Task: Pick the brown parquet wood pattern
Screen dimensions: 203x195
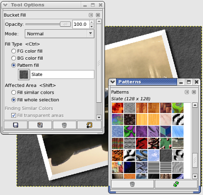Action: (x=165, y=108)
